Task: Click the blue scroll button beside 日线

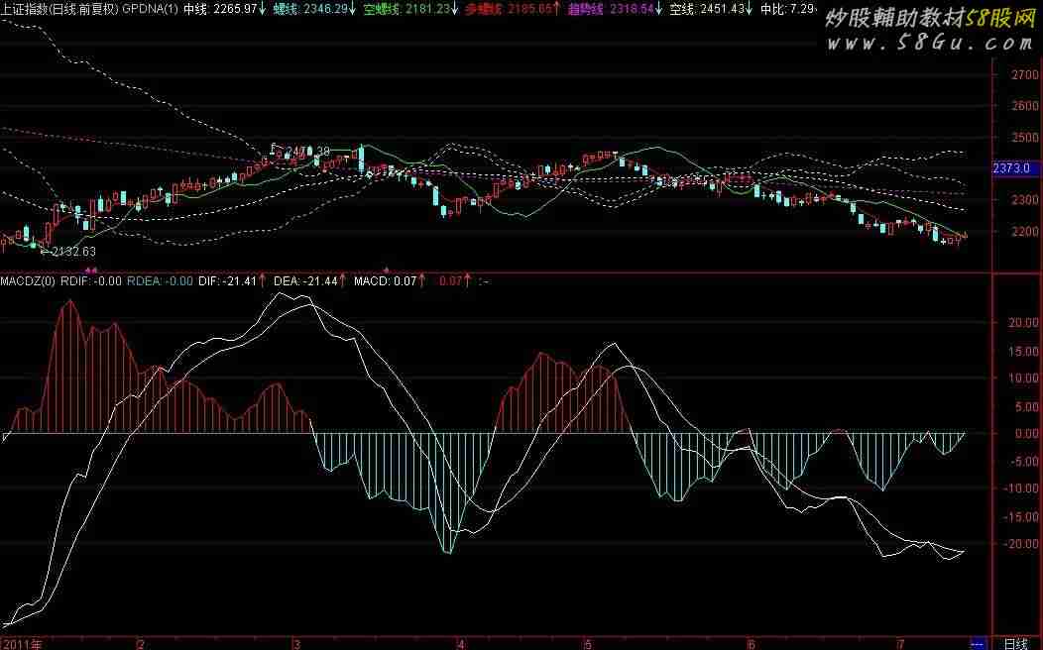Action: pos(979,643)
